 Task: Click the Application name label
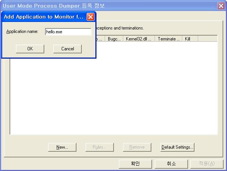(x=22, y=32)
